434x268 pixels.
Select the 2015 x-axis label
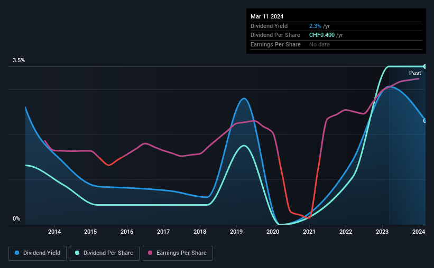tap(90, 232)
